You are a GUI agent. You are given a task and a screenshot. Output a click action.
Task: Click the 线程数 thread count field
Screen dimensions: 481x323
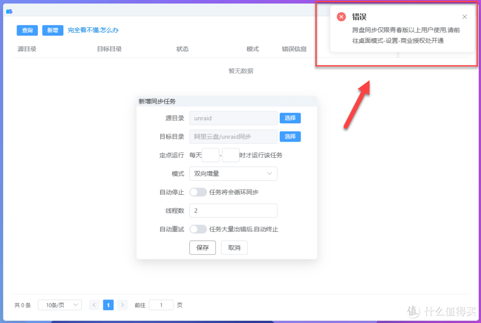coord(233,210)
